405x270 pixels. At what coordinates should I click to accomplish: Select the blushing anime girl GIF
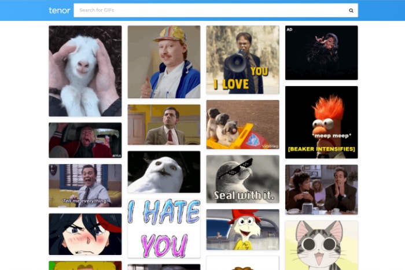(x=85, y=234)
